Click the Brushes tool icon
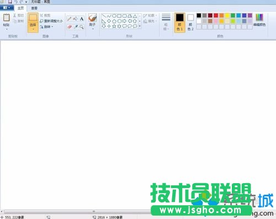The height and width of the screenshot is (219, 276). [x=92, y=18]
